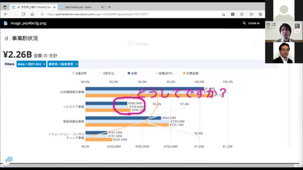Click the 97.4% data point label

coord(184,104)
